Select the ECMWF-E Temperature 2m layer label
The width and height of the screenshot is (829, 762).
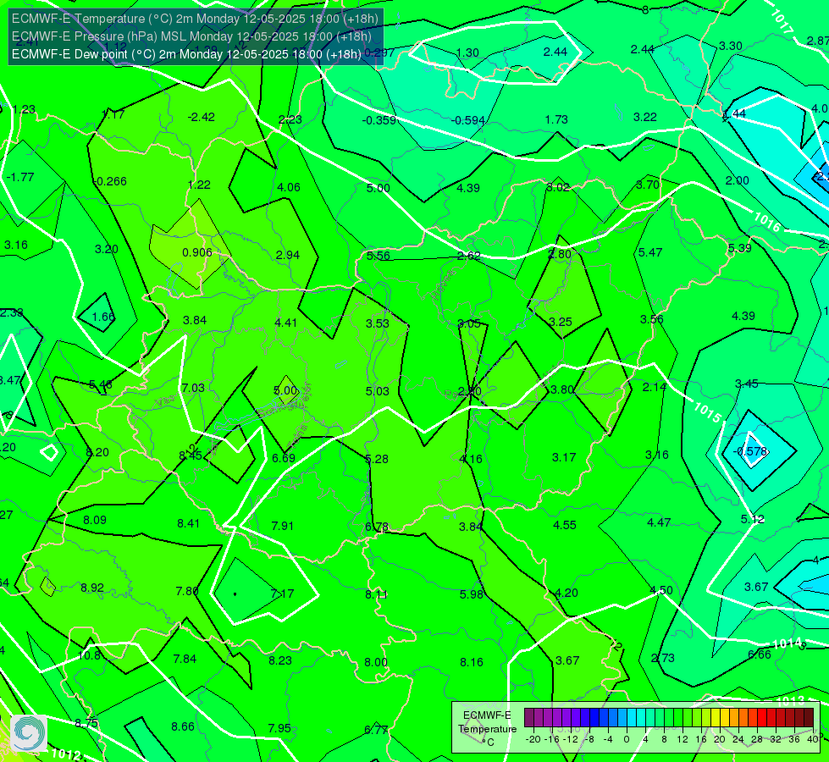(x=195, y=19)
